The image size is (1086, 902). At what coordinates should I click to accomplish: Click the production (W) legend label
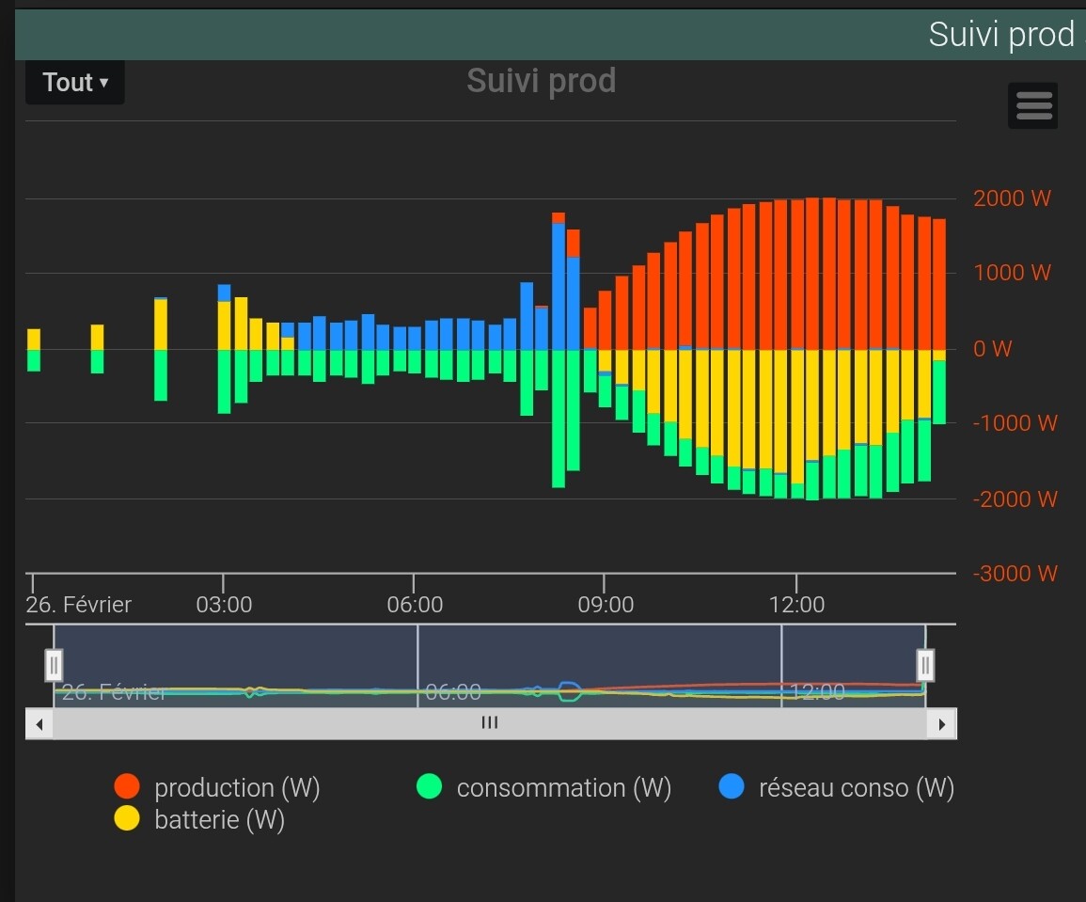[237, 787]
